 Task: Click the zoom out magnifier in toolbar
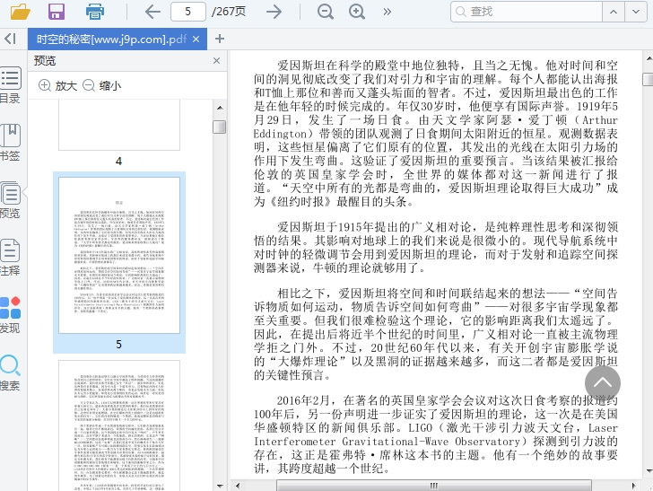(x=326, y=12)
